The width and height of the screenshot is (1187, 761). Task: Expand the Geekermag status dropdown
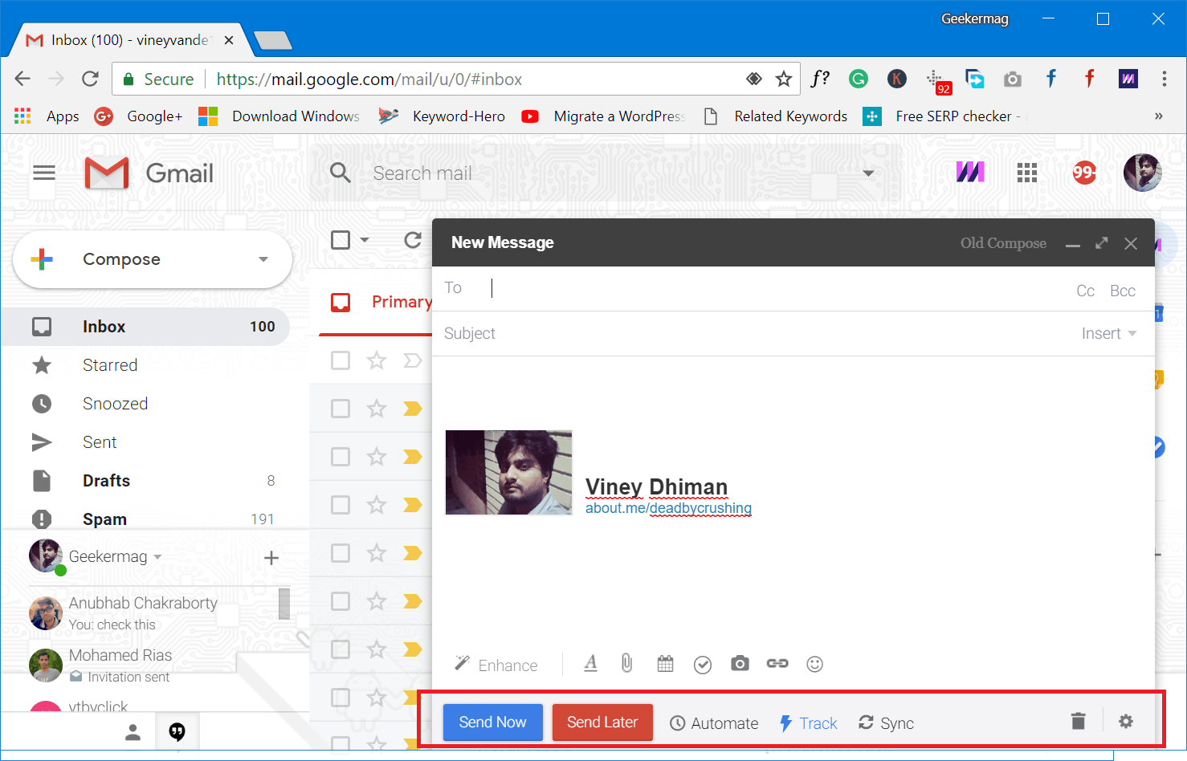coord(158,557)
